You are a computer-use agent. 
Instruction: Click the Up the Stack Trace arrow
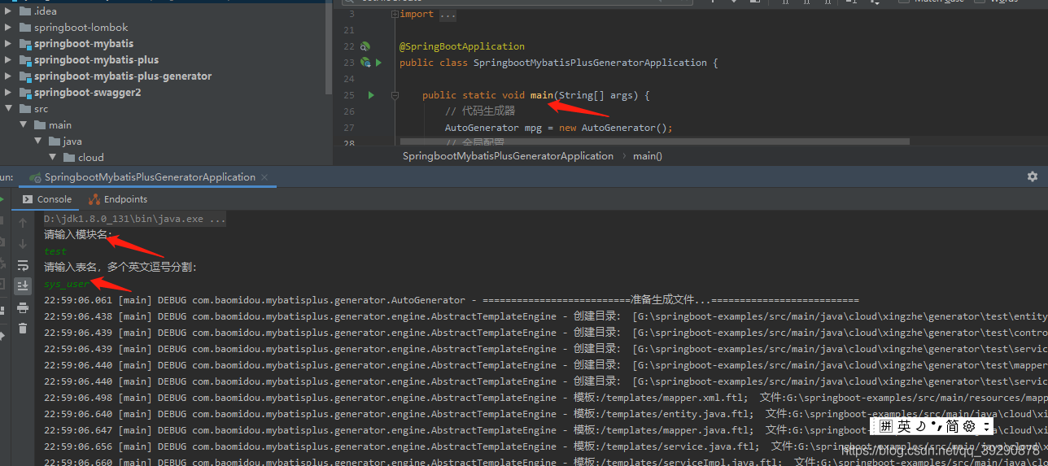click(x=23, y=223)
